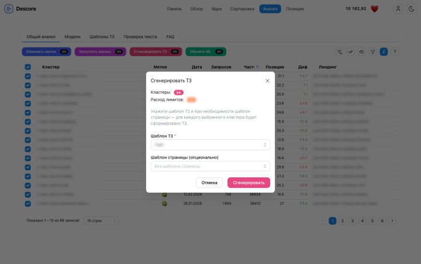Viewport: 421px width, 264px height.
Task: Switch to the Шаблоны ТЗ tab
Action: (x=102, y=37)
